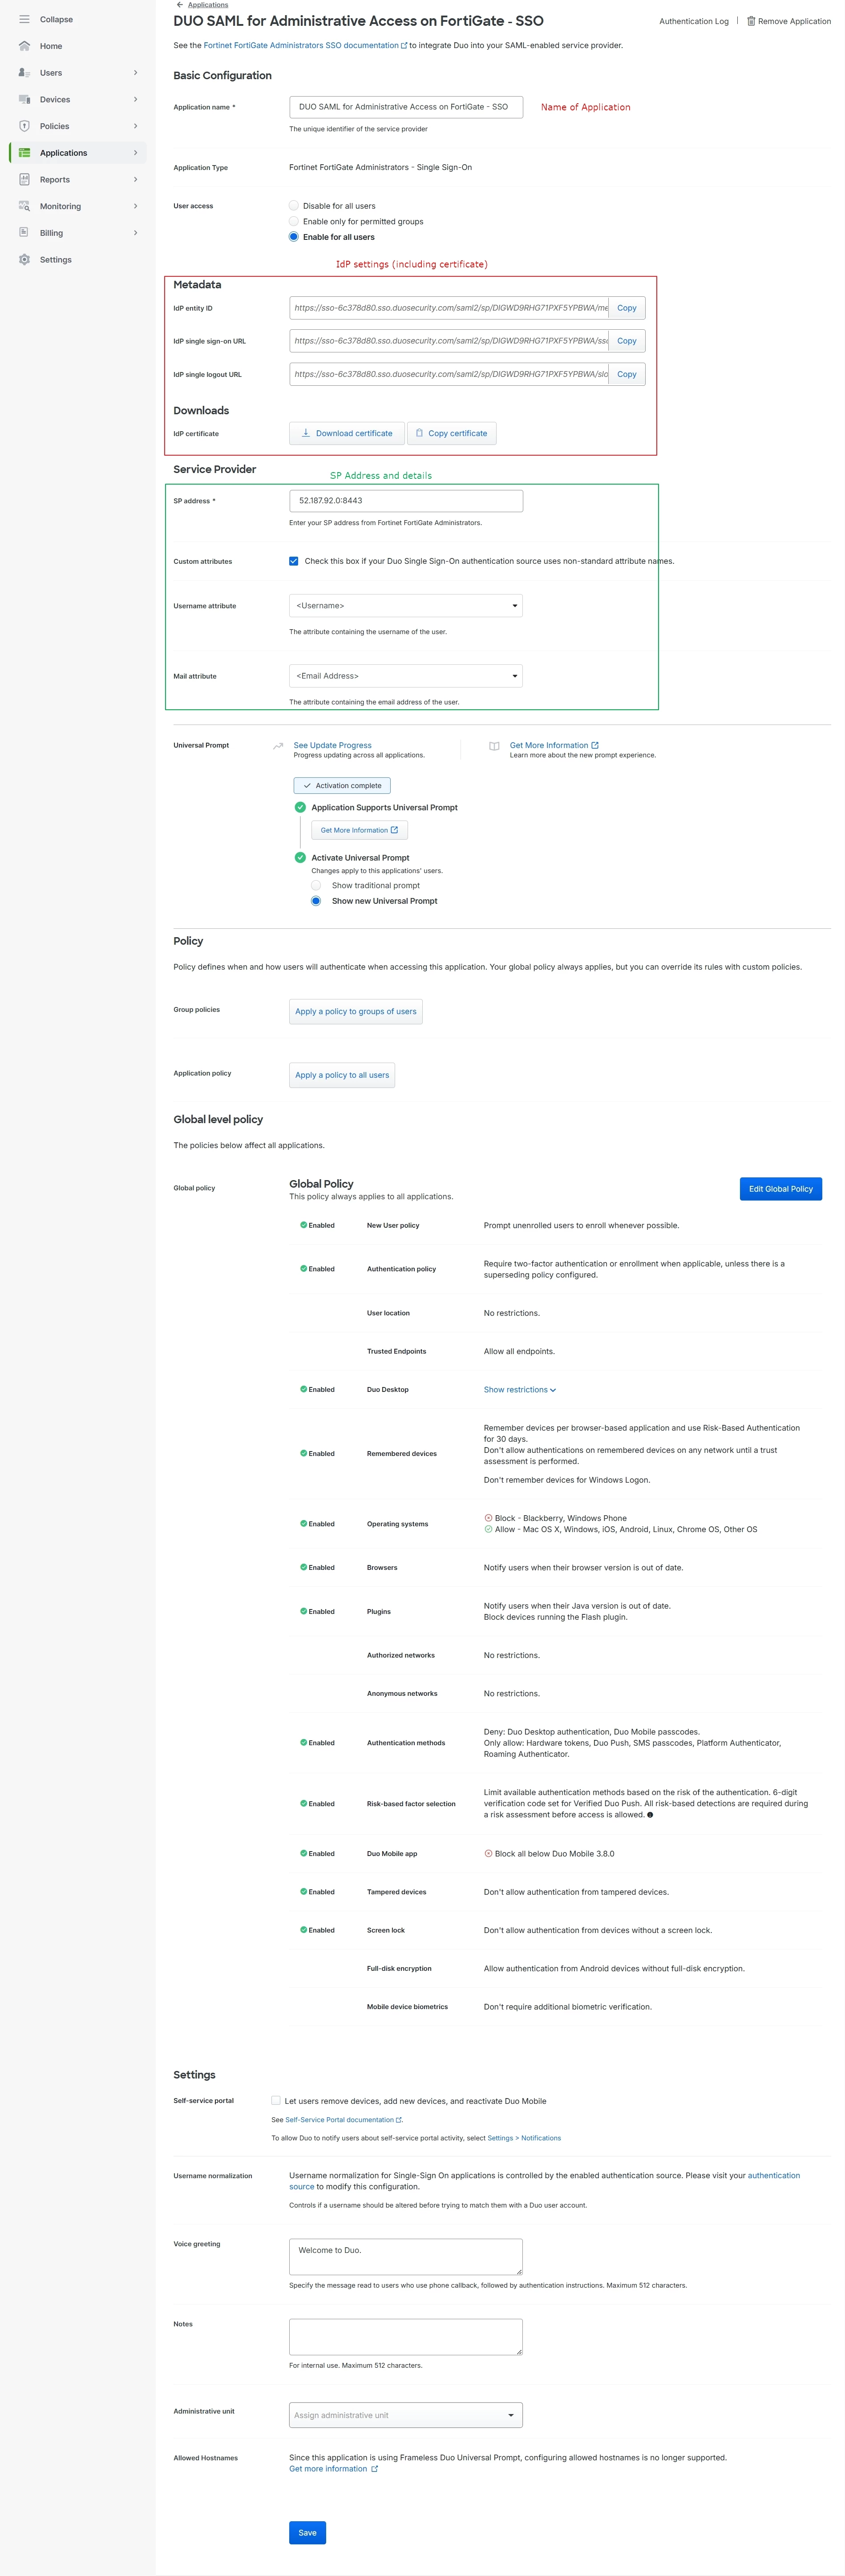Click the Users sidebar icon
Image resolution: width=845 pixels, height=2576 pixels.
[24, 73]
